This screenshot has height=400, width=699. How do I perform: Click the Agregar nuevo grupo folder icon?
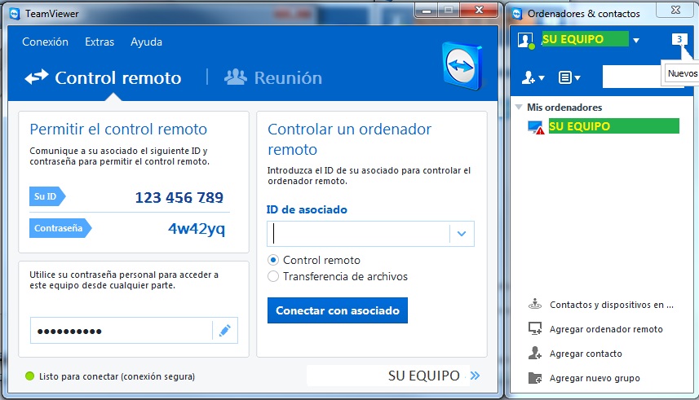pyautogui.click(x=535, y=378)
